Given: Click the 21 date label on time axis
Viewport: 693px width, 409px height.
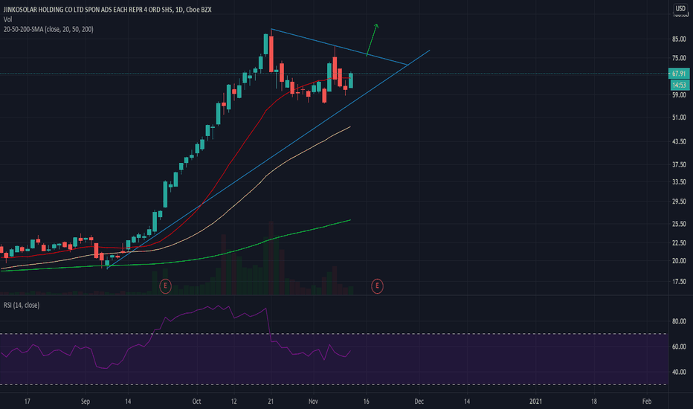Looking at the screenshot, I should click(271, 402).
